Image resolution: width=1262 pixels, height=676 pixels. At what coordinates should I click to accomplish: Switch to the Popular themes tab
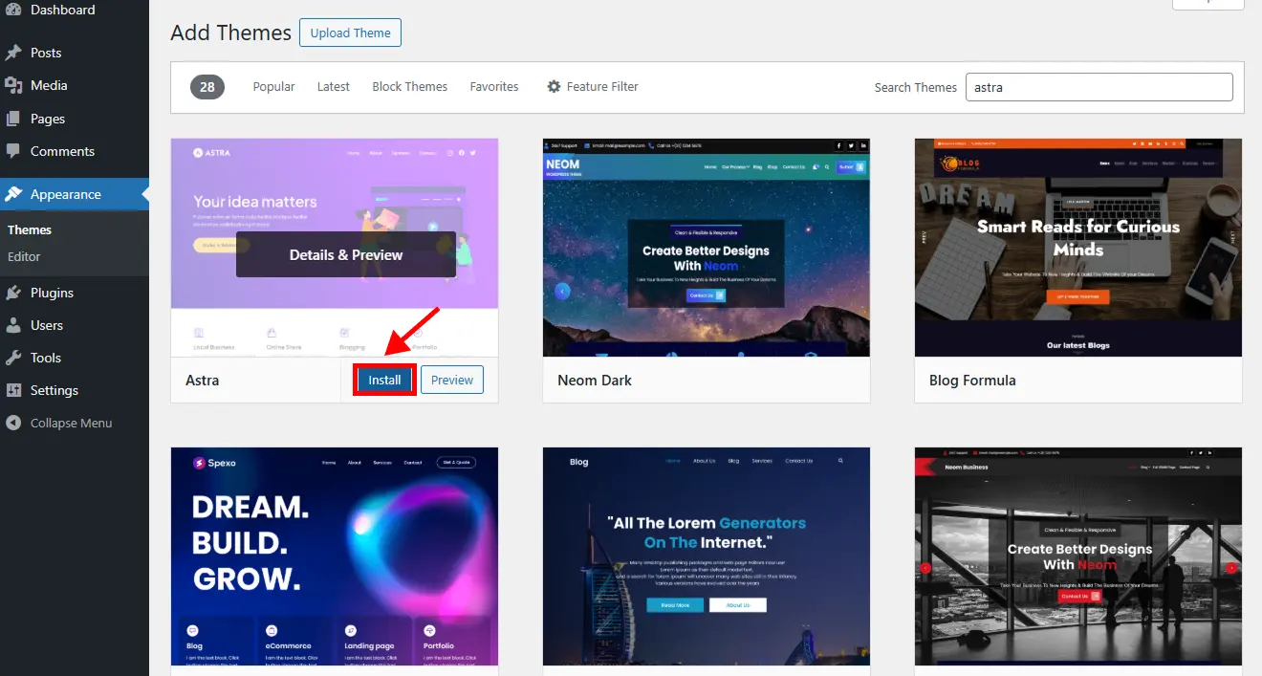pyautogui.click(x=273, y=86)
